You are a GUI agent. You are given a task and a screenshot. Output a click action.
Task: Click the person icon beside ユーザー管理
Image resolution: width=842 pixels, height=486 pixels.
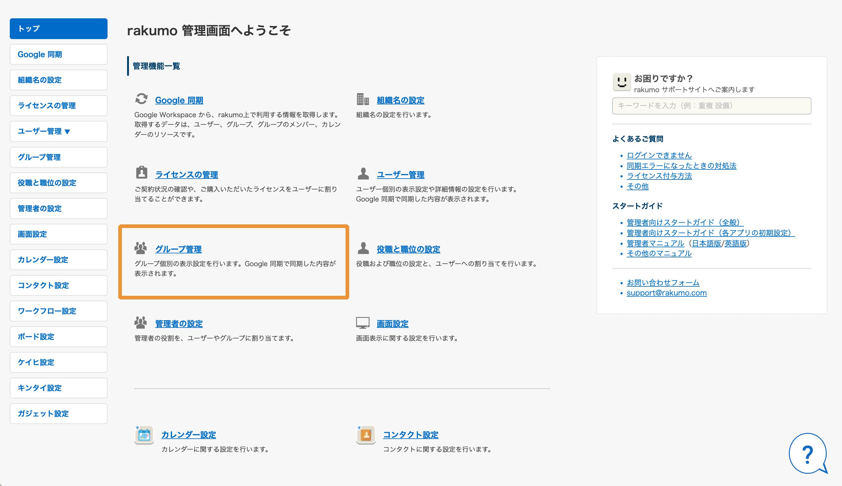(363, 173)
